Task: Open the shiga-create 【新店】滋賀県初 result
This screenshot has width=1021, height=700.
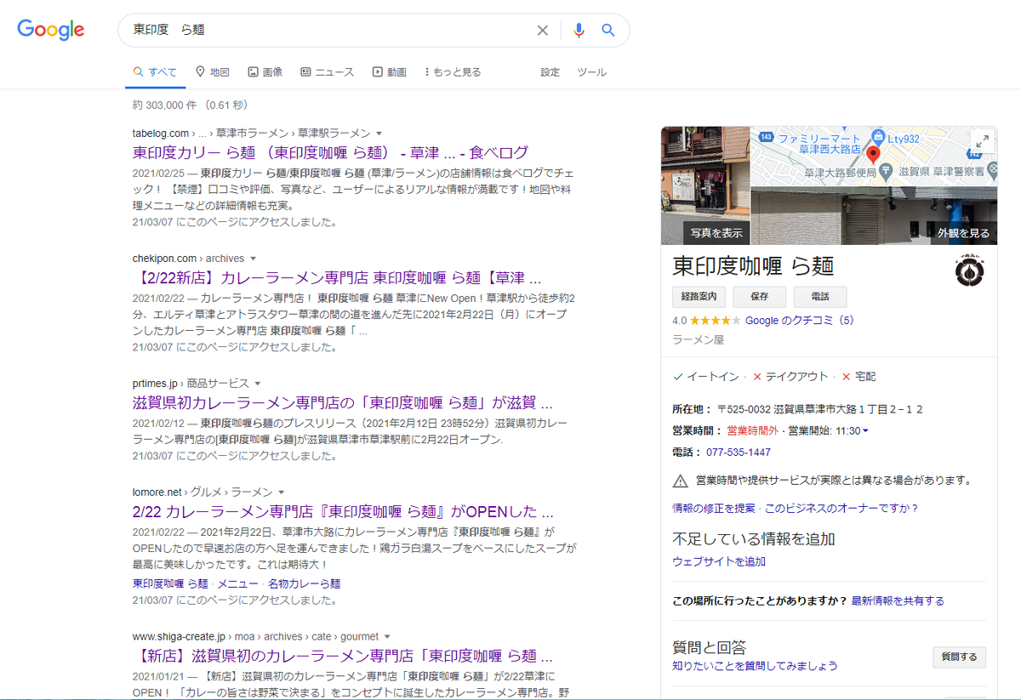Action: click(x=343, y=657)
